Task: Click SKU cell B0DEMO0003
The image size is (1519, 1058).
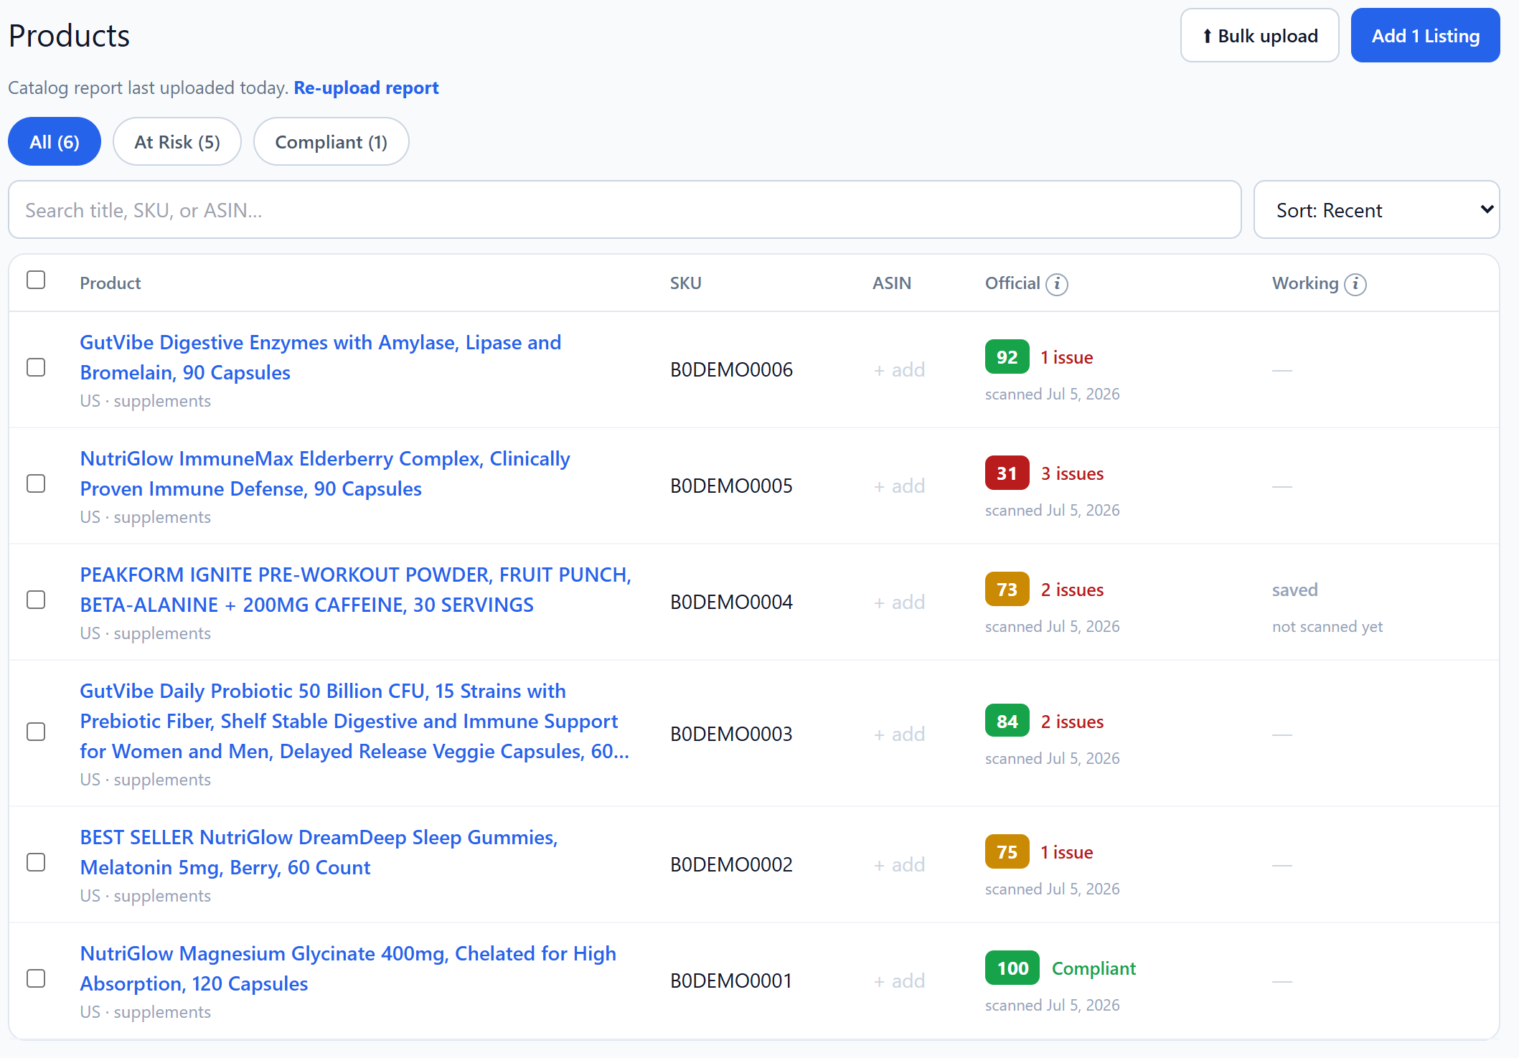Action: click(731, 734)
